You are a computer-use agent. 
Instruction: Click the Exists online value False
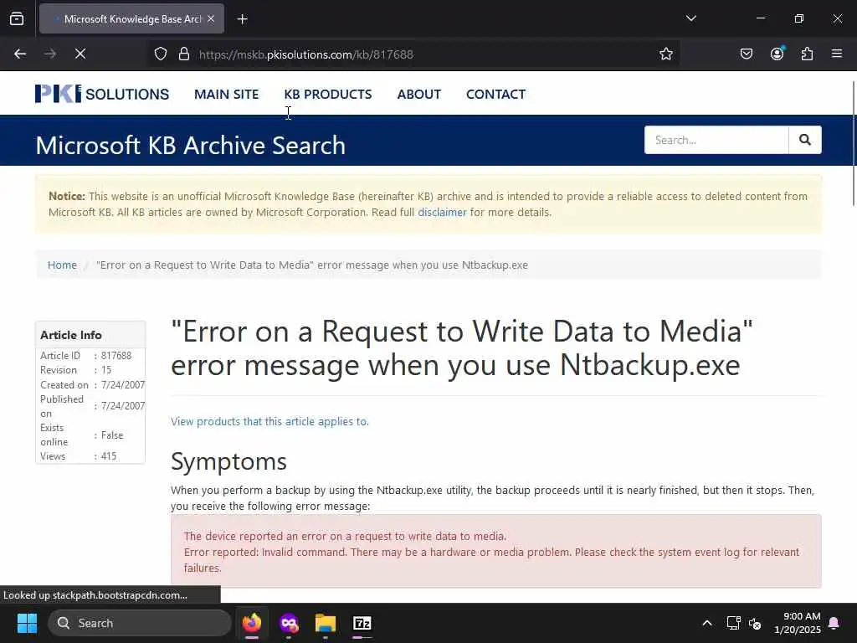(112, 435)
